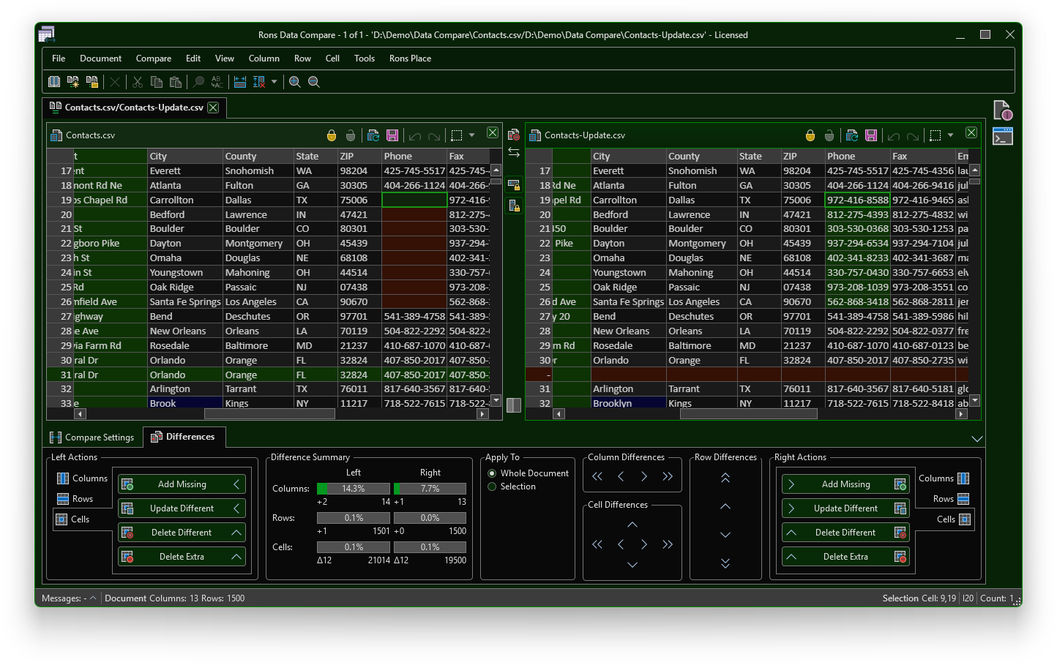Image resolution: width=1057 pixels, height=665 pixels.
Task: Click the command console icon on right sidebar
Action: (1003, 136)
